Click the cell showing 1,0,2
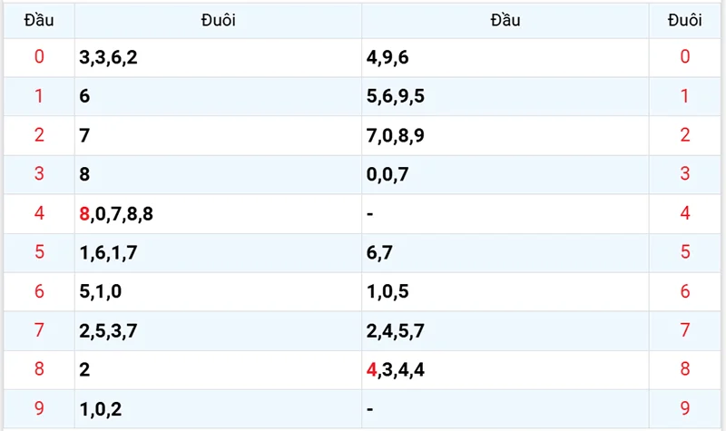The width and height of the screenshot is (726, 431). point(101,409)
